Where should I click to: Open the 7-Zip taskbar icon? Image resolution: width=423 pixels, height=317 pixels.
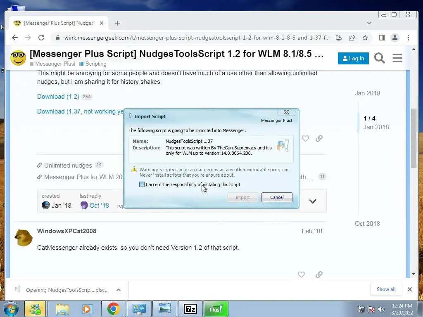[x=190, y=309]
